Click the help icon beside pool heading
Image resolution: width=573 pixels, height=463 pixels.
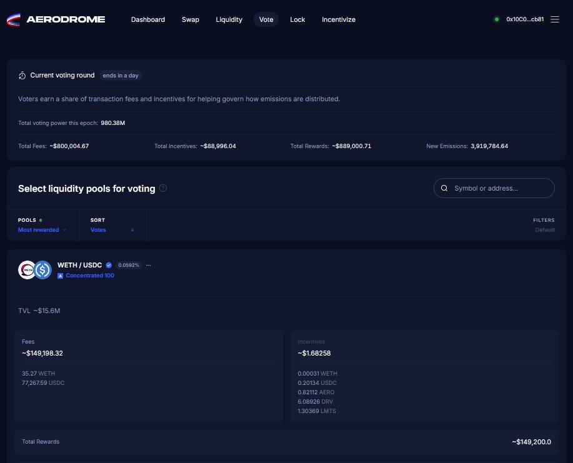pyautogui.click(x=163, y=188)
